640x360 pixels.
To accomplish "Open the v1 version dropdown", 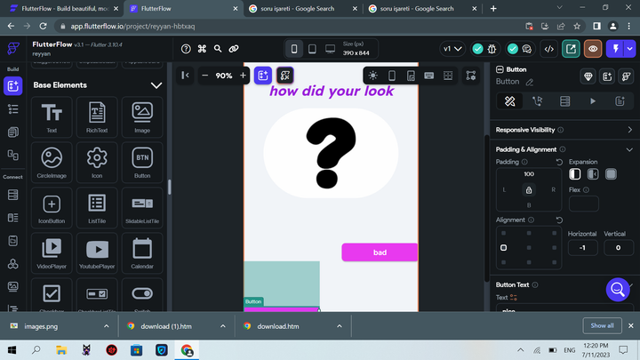I will [452, 49].
